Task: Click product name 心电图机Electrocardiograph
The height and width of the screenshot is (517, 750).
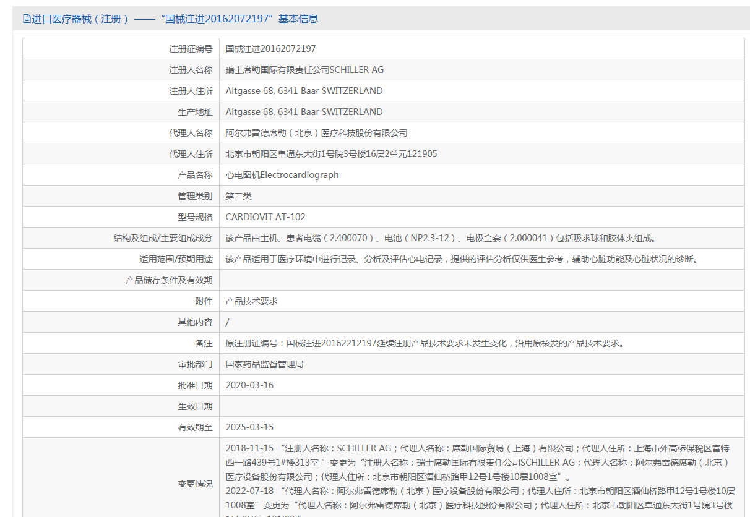Action: [282, 175]
